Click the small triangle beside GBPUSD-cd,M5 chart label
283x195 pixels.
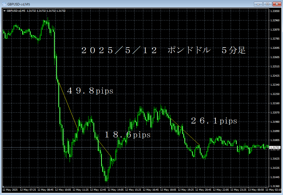pyautogui.click(x=4, y=11)
